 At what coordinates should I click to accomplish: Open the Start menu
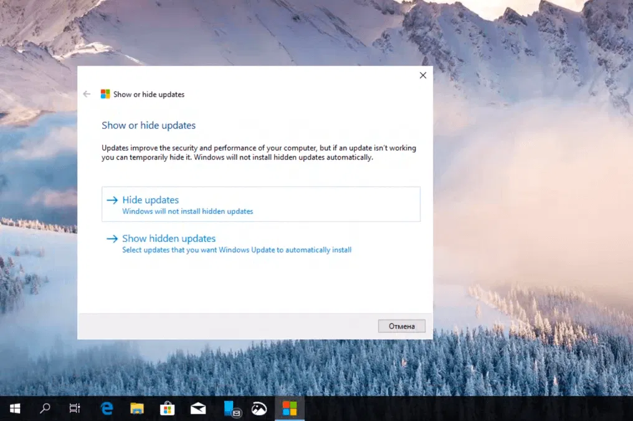pos(14,409)
